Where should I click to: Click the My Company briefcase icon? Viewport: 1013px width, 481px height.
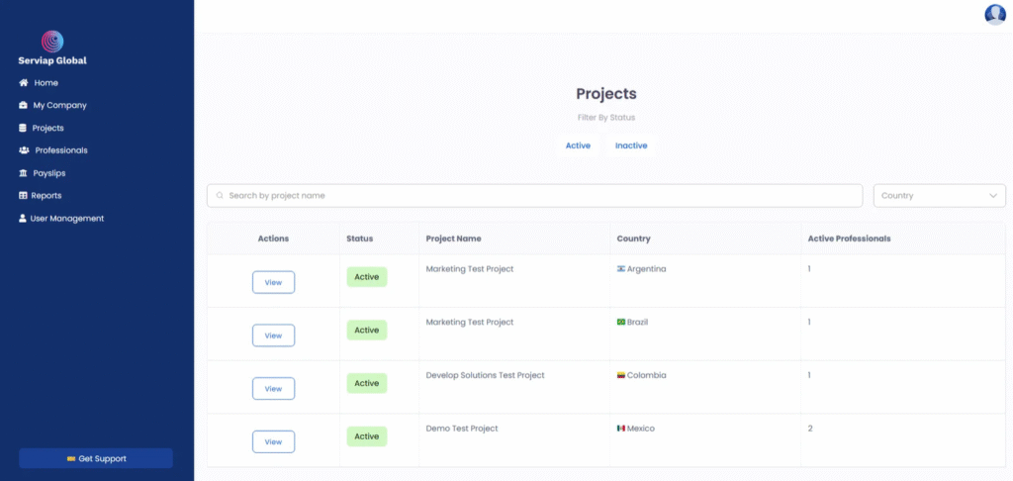pos(24,105)
